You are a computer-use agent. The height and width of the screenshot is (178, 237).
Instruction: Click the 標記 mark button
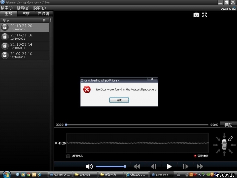coord(228,125)
